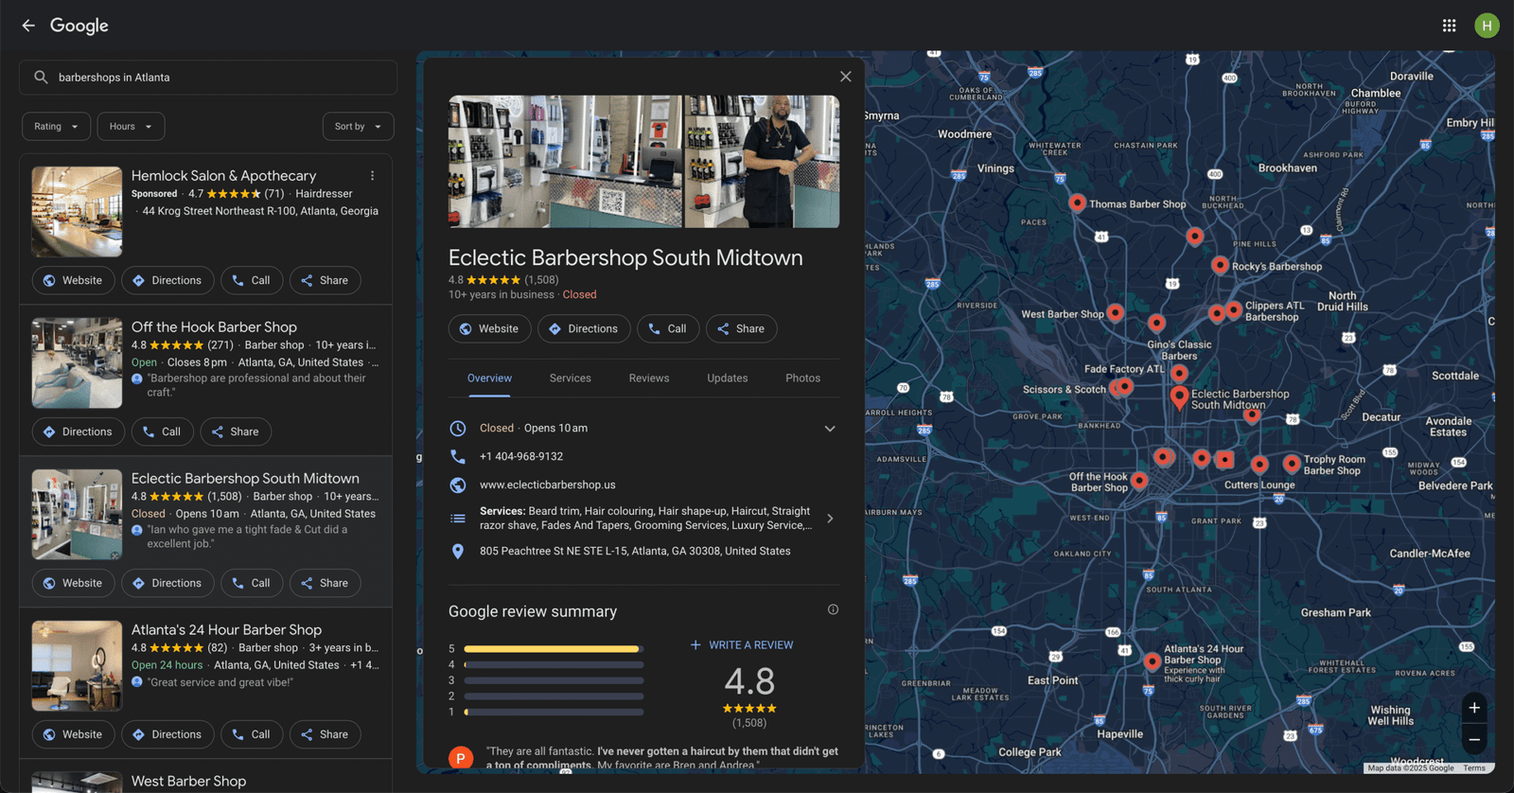Zoom in on the map

click(1473, 708)
